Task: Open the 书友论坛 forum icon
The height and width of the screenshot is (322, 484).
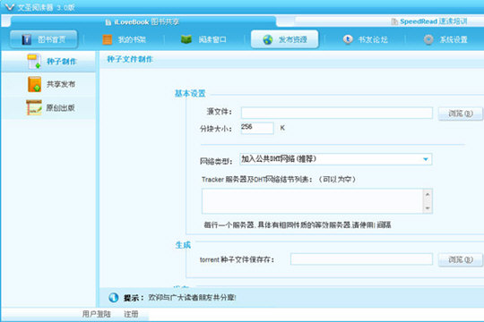Action: [x=348, y=39]
